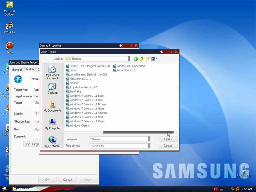Open the View menu icon

(154, 59)
